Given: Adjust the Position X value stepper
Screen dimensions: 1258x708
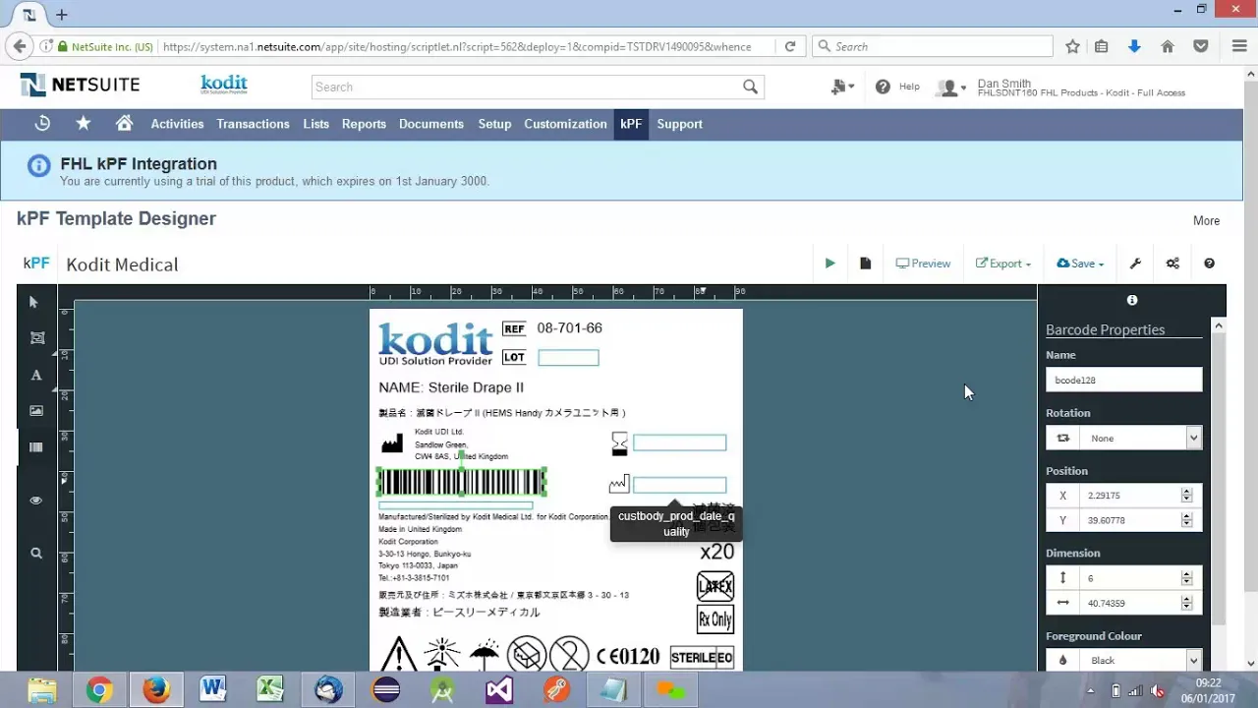Looking at the screenshot, I should pos(1186,496).
